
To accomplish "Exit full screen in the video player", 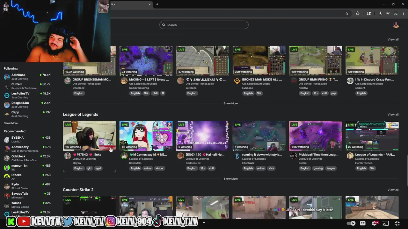I will [397, 223].
